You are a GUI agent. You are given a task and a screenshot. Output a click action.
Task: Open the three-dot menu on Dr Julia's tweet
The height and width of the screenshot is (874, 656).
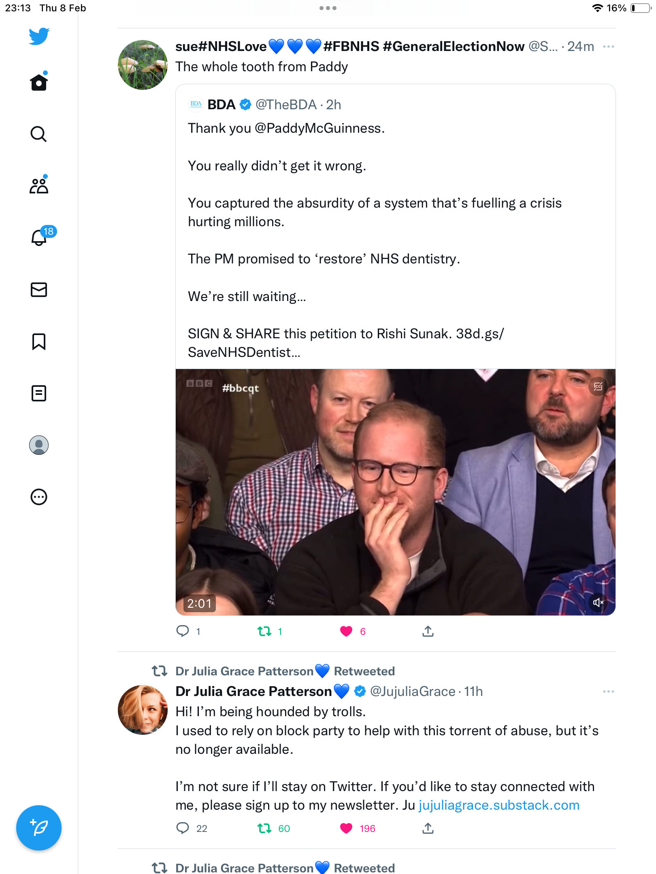[x=608, y=692]
